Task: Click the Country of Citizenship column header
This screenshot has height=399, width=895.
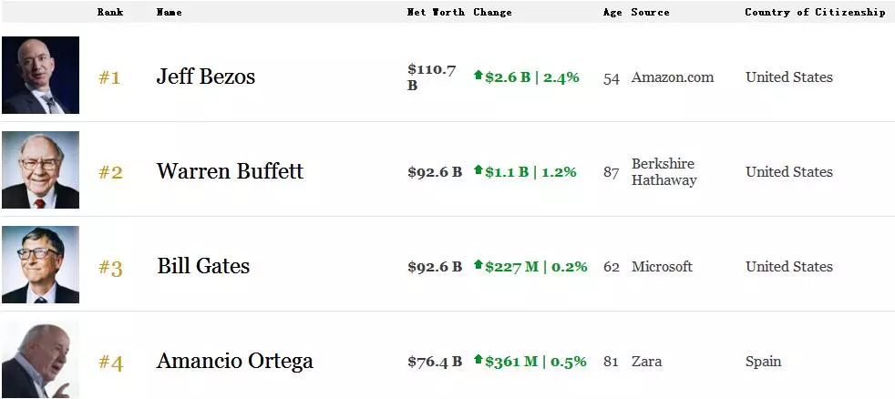Action: click(815, 13)
